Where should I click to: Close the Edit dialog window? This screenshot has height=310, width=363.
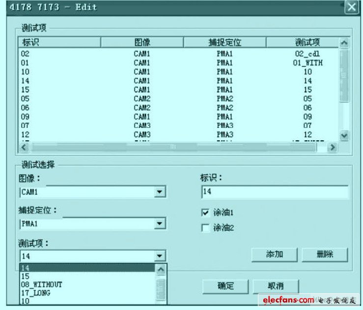(351, 7)
